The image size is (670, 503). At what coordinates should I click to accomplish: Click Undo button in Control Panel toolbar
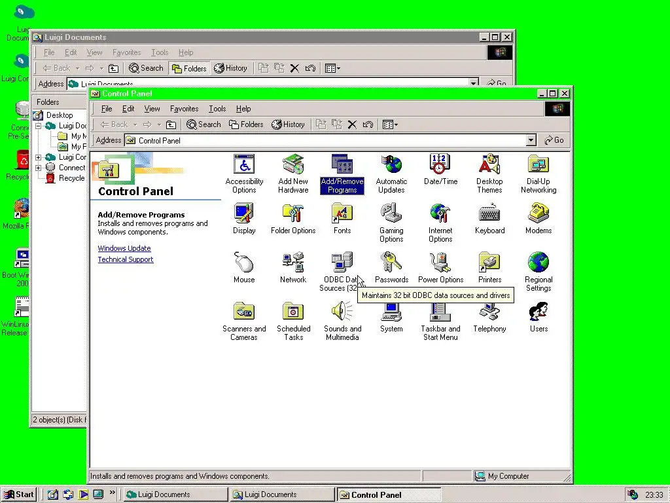click(368, 124)
